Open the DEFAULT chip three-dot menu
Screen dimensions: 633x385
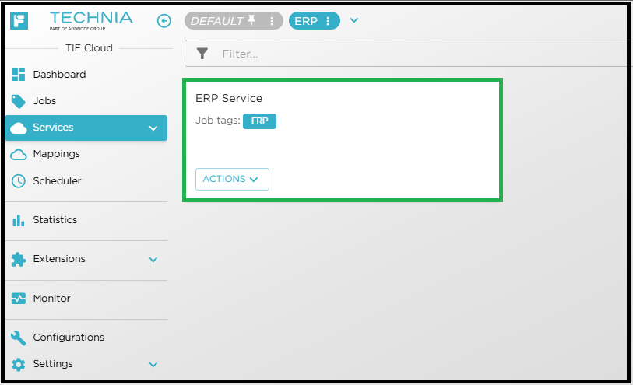[x=271, y=21]
